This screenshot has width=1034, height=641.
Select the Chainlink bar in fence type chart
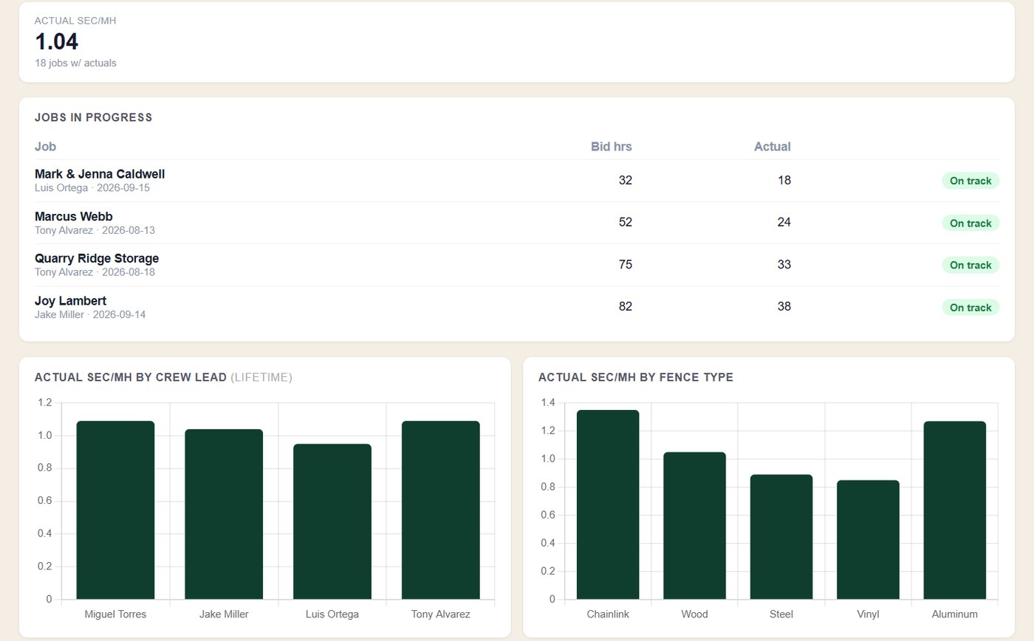point(608,505)
